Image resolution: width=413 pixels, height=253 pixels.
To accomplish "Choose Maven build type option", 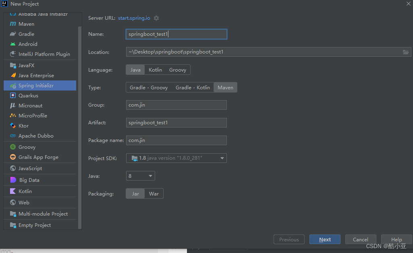I will [x=225, y=88].
